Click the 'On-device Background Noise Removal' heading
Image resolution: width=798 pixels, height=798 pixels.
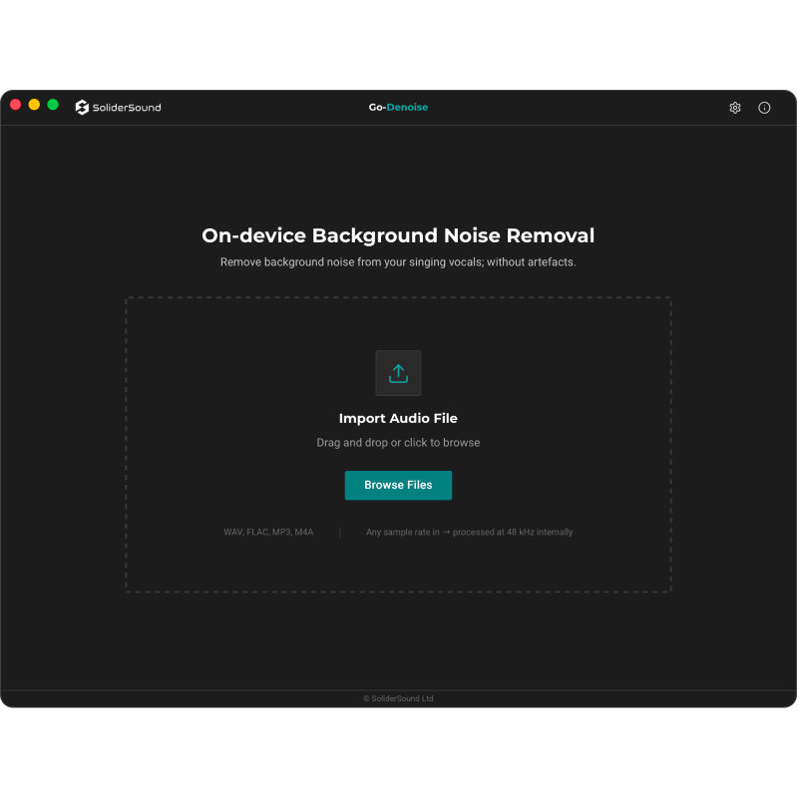tap(398, 235)
